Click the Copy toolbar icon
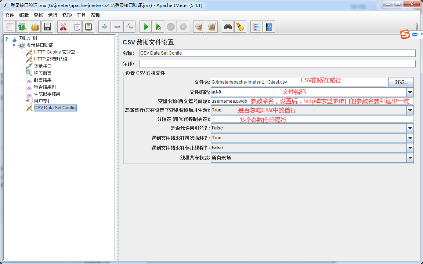 pos(76,27)
